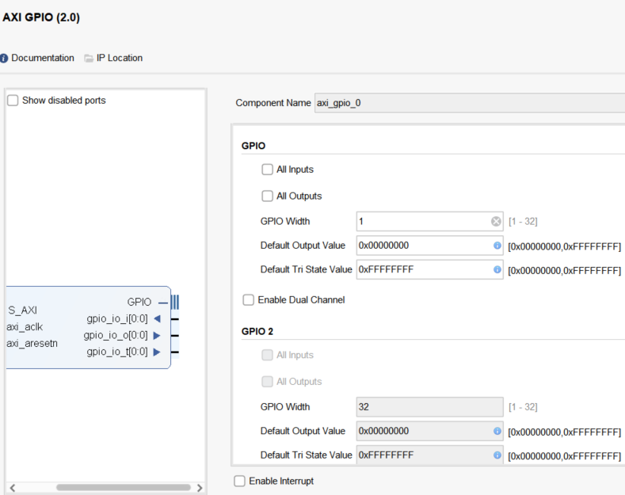Click the gpio_io_i[0:0] input port arrow
This screenshot has height=495, width=625.
(x=157, y=319)
